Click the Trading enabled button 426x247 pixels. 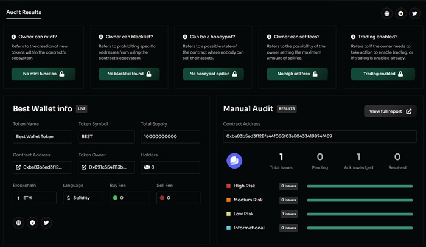pyautogui.click(x=383, y=74)
